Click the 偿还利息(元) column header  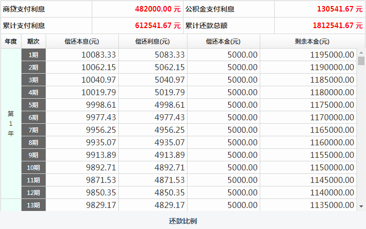coord(152,42)
